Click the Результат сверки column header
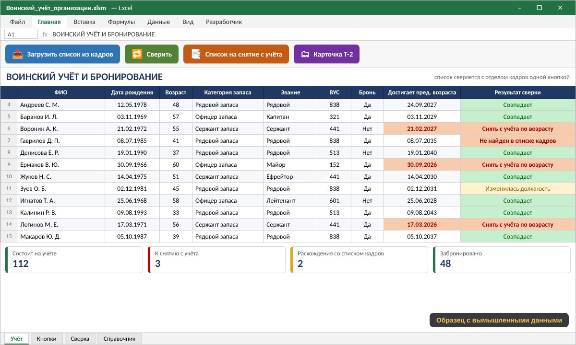 [x=517, y=92]
